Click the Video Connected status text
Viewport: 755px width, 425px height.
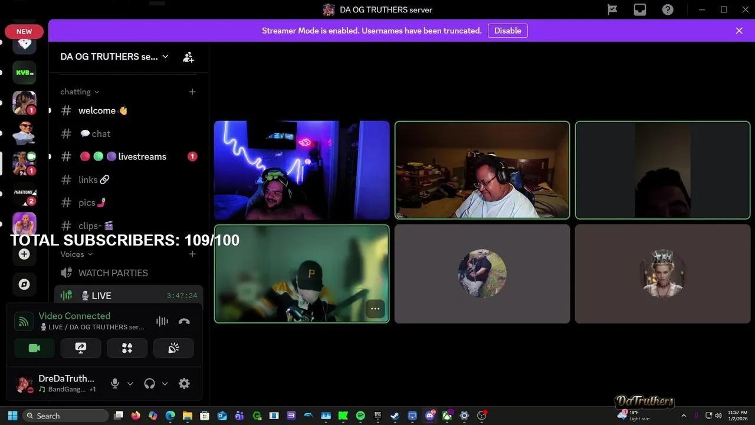[x=74, y=316]
